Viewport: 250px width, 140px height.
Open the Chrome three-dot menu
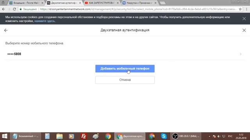[x=246, y=9]
